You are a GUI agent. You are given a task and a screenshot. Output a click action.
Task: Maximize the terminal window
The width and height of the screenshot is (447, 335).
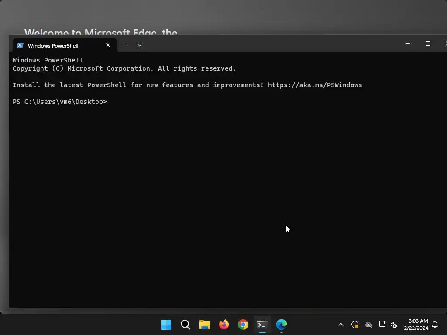click(x=428, y=44)
